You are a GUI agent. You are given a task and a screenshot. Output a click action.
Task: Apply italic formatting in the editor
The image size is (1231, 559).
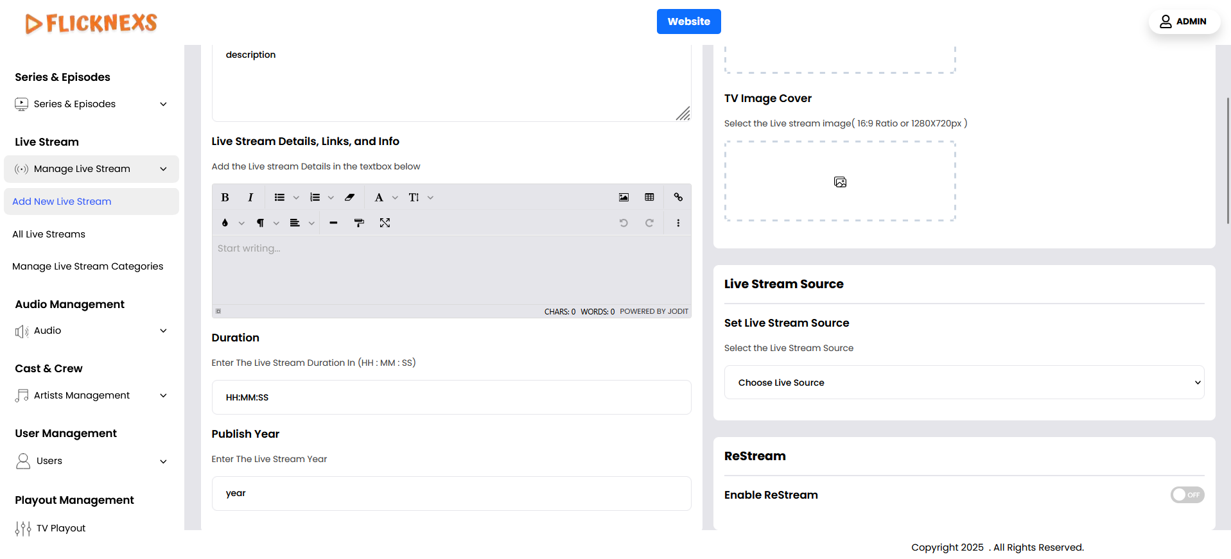(250, 198)
